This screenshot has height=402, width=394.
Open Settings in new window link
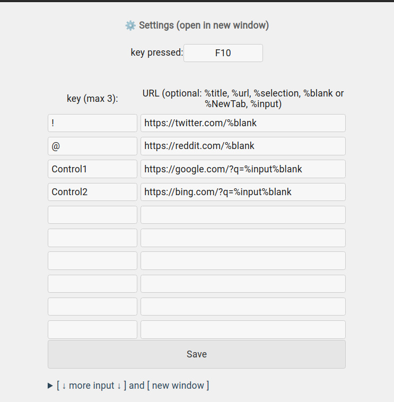click(204, 25)
